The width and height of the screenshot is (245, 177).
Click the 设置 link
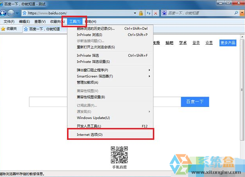pos(209,43)
